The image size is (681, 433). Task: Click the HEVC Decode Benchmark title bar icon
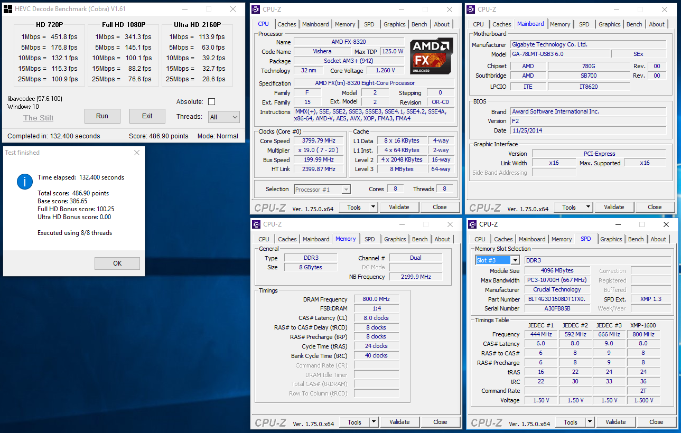coord(8,9)
